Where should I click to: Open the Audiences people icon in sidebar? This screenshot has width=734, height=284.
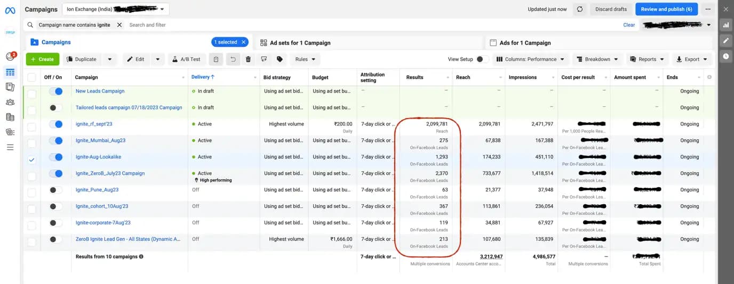click(10, 102)
